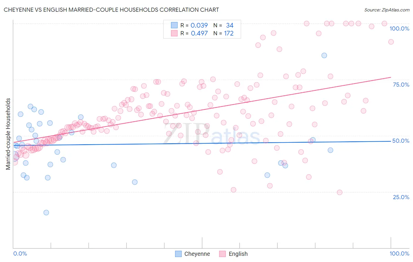Toggle the English series legend label
Image resolution: width=413 pixels, height=262 pixels.
[x=238, y=254]
